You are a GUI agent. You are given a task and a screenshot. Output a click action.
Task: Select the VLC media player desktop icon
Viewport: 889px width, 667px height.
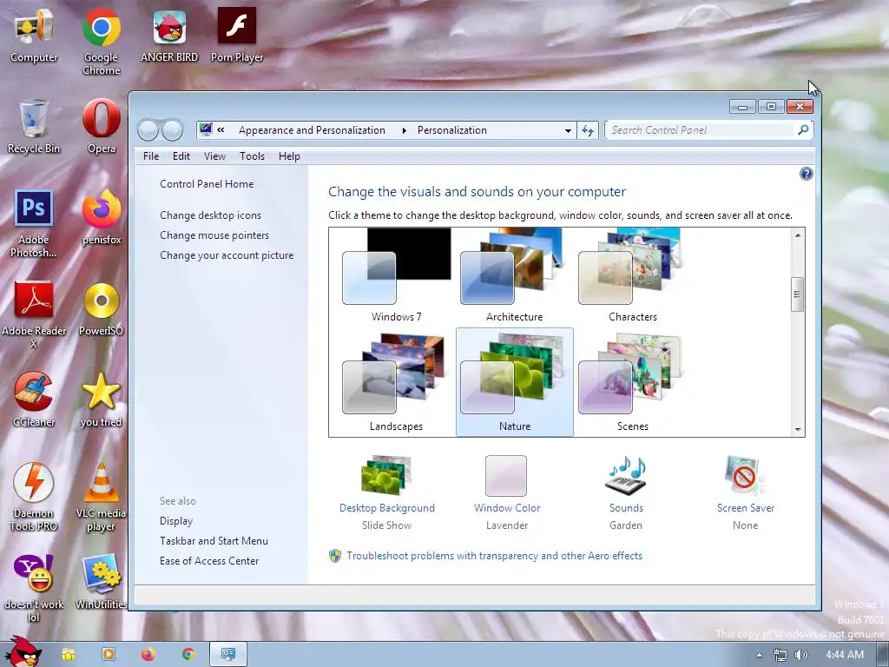click(101, 498)
